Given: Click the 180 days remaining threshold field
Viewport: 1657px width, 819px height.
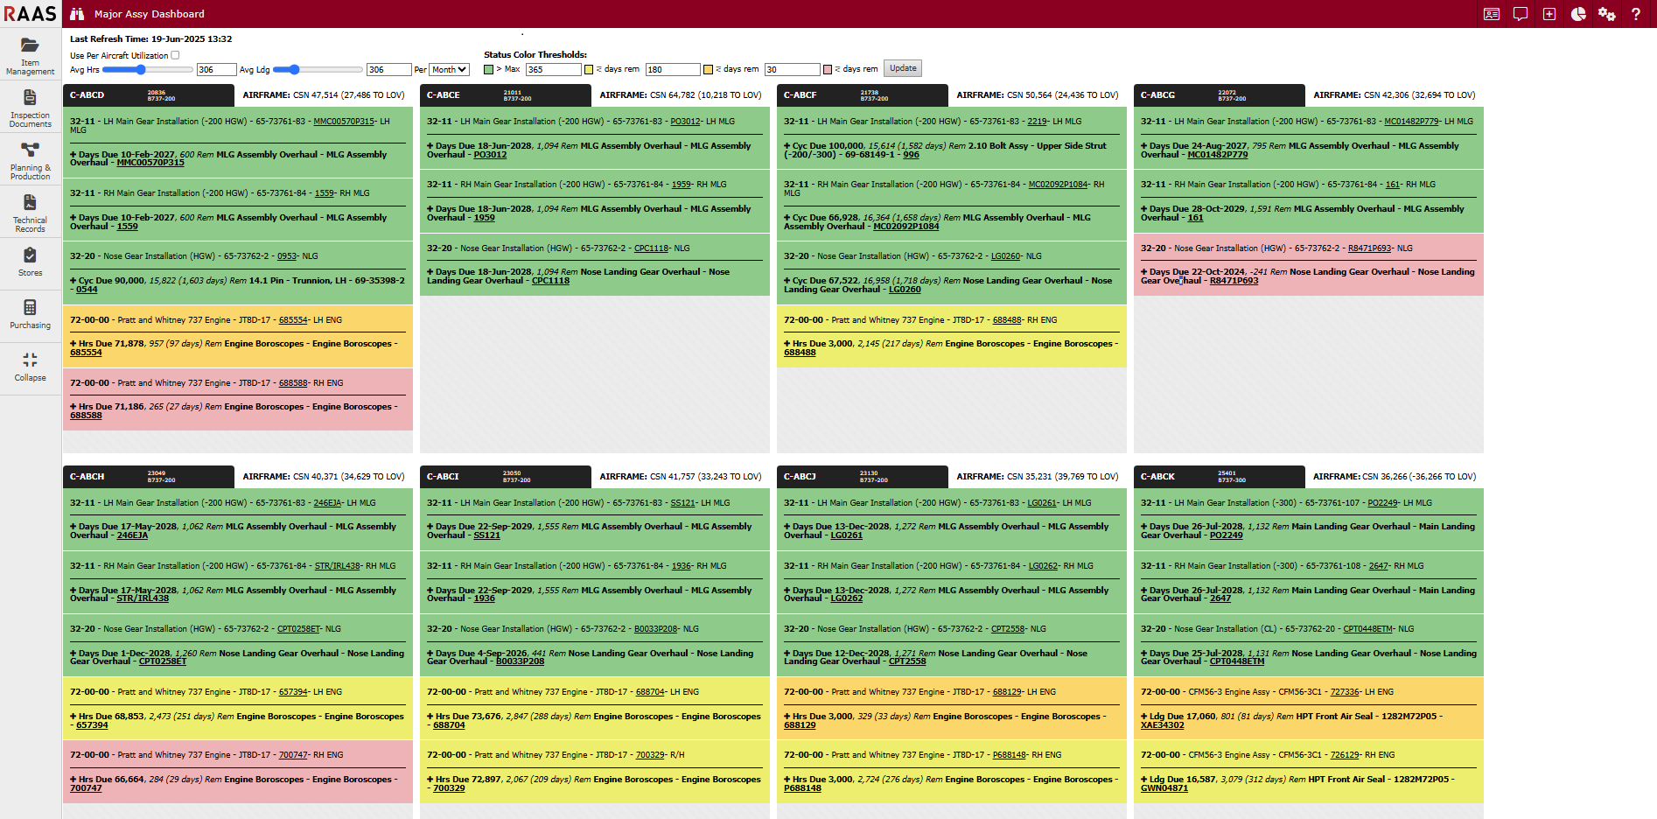Looking at the screenshot, I should (x=672, y=70).
